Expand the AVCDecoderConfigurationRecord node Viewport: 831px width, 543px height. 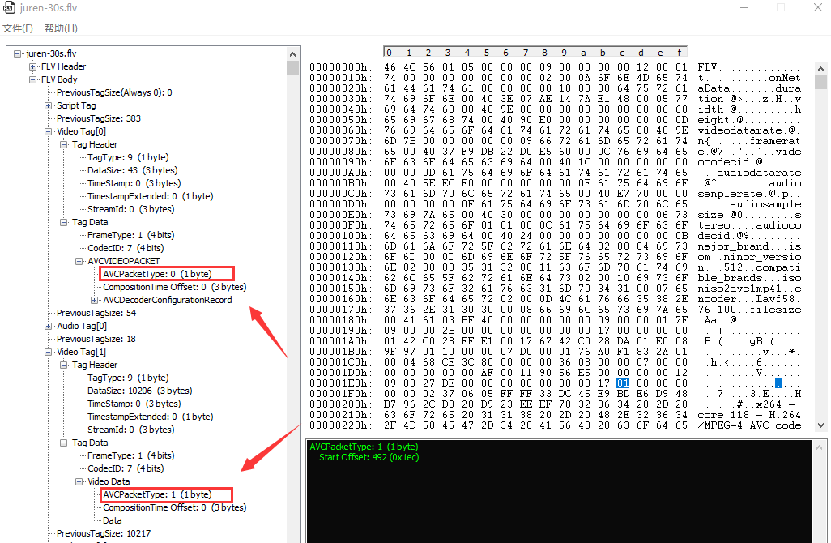(95, 300)
